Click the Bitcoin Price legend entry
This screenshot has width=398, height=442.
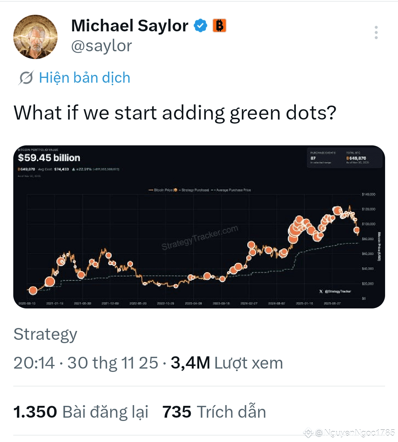click(x=161, y=190)
